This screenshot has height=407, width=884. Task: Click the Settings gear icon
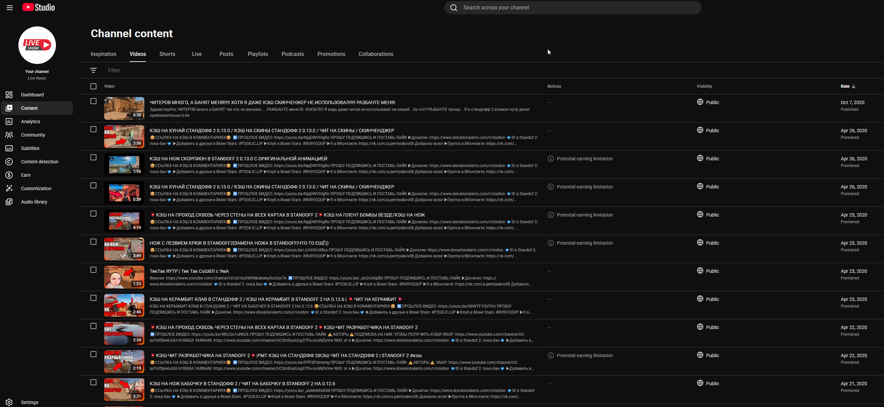click(9, 402)
